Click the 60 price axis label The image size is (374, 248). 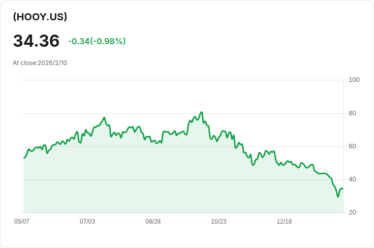click(x=353, y=146)
